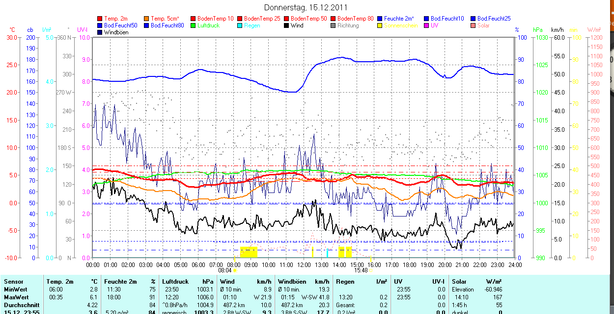This screenshot has height=314, width=614.
Task: Click the sunrise sun icon at 08:04
Action: [x=235, y=270]
